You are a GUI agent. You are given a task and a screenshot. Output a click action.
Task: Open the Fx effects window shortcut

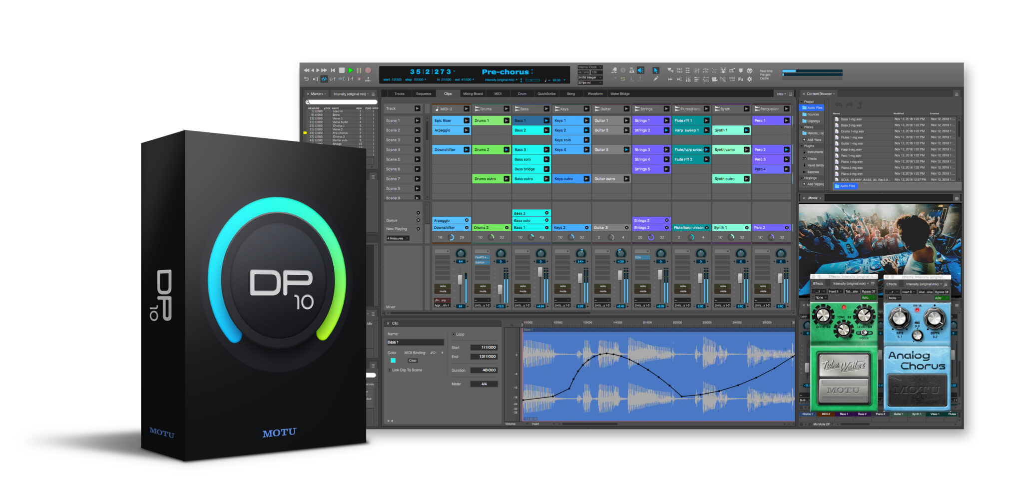tap(741, 79)
